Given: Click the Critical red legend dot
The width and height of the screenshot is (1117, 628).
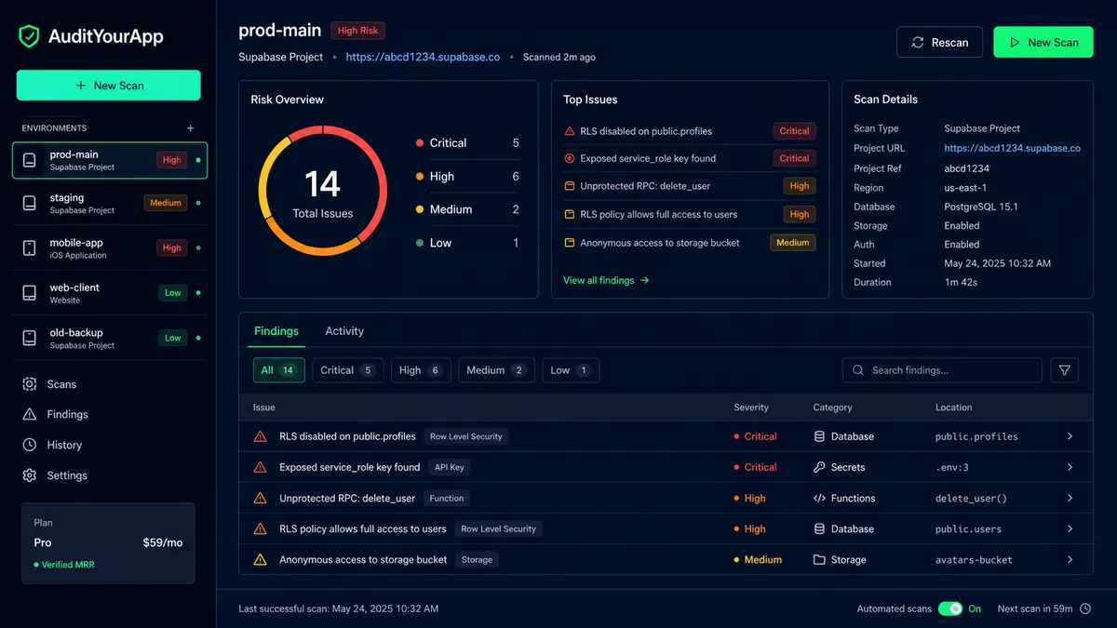Looking at the screenshot, I should [x=420, y=143].
